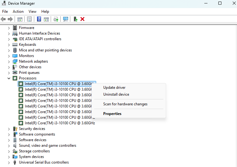Click the Software devices icon

[15, 140]
